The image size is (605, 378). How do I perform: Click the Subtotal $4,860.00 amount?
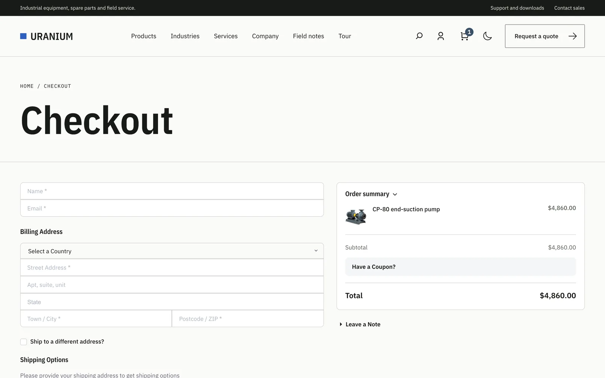(x=562, y=248)
